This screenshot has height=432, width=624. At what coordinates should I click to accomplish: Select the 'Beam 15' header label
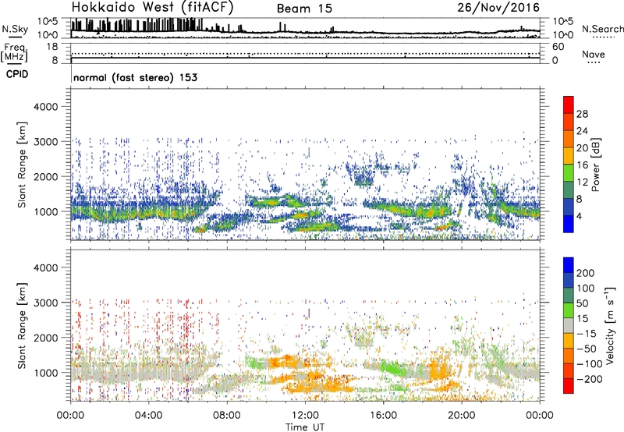click(x=304, y=9)
